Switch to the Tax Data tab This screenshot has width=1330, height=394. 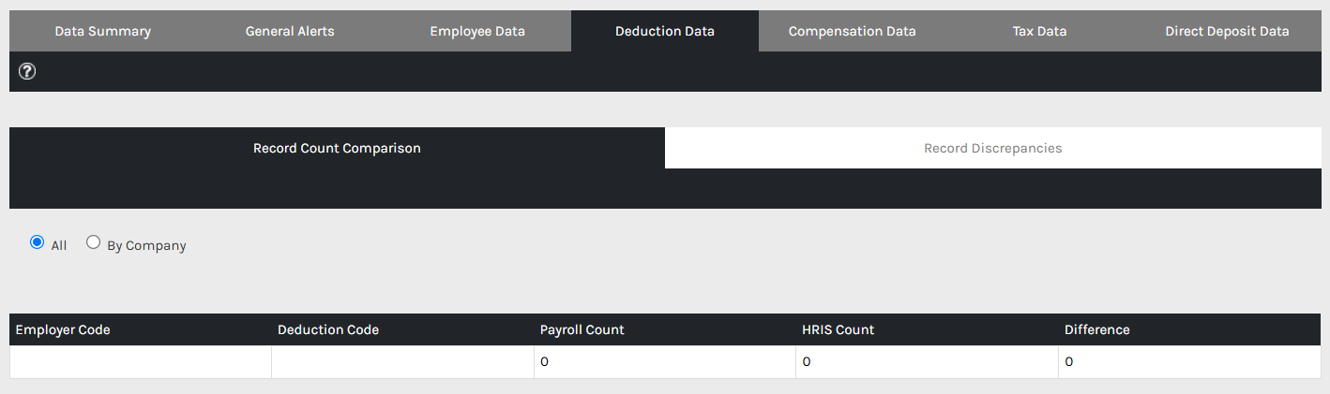[1039, 31]
